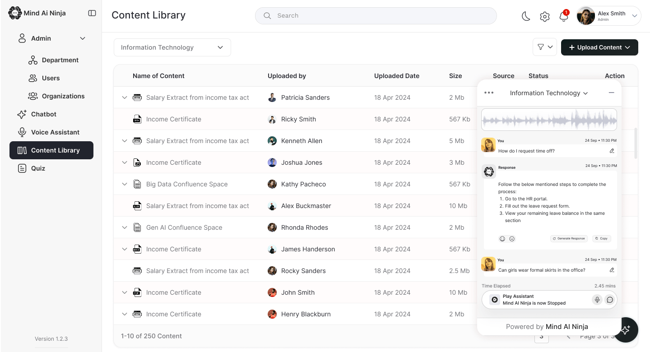Expand the James Handerson row chevron
The width and height of the screenshot is (650, 352).
[125, 249]
